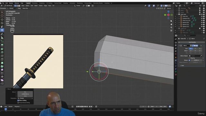Image resolution: width=206 pixels, height=116 pixels.
Task: Select the Knife tool
Action: 2,59
